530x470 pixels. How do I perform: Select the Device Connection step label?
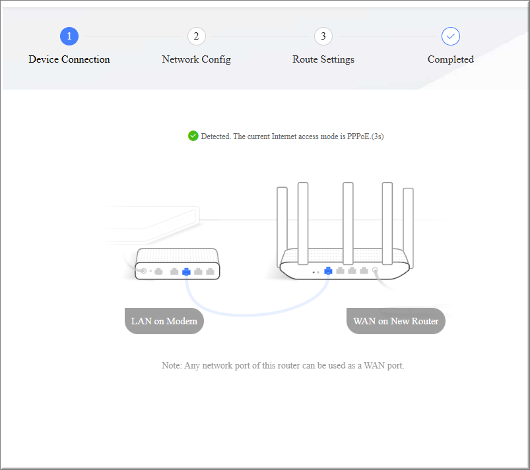69,59
